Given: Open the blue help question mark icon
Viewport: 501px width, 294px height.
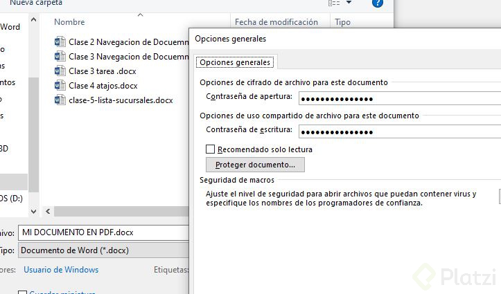Looking at the screenshot, I should click(378, 3).
